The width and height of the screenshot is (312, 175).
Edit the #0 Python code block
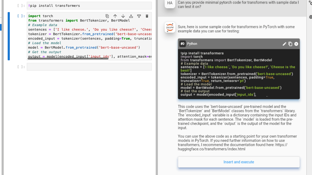point(284,44)
